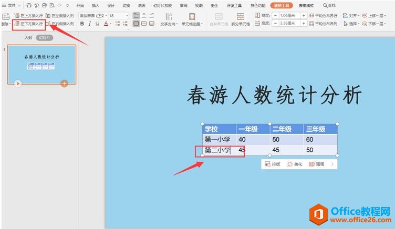Click 美化 beautify in floating toolbar
This screenshot has height=229, width=395.
[x=295, y=164]
